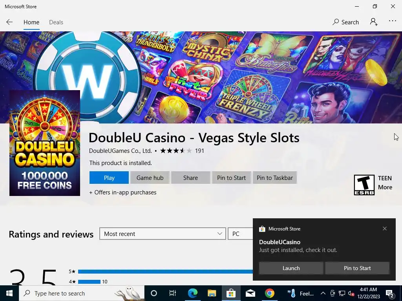The height and width of the screenshot is (301, 402).
Task: Open the clock showing 4:41 AM
Action: tap(368, 293)
